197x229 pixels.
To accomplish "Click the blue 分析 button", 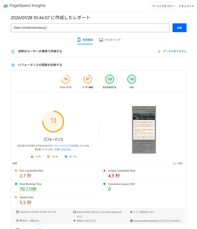I will click(x=179, y=27).
